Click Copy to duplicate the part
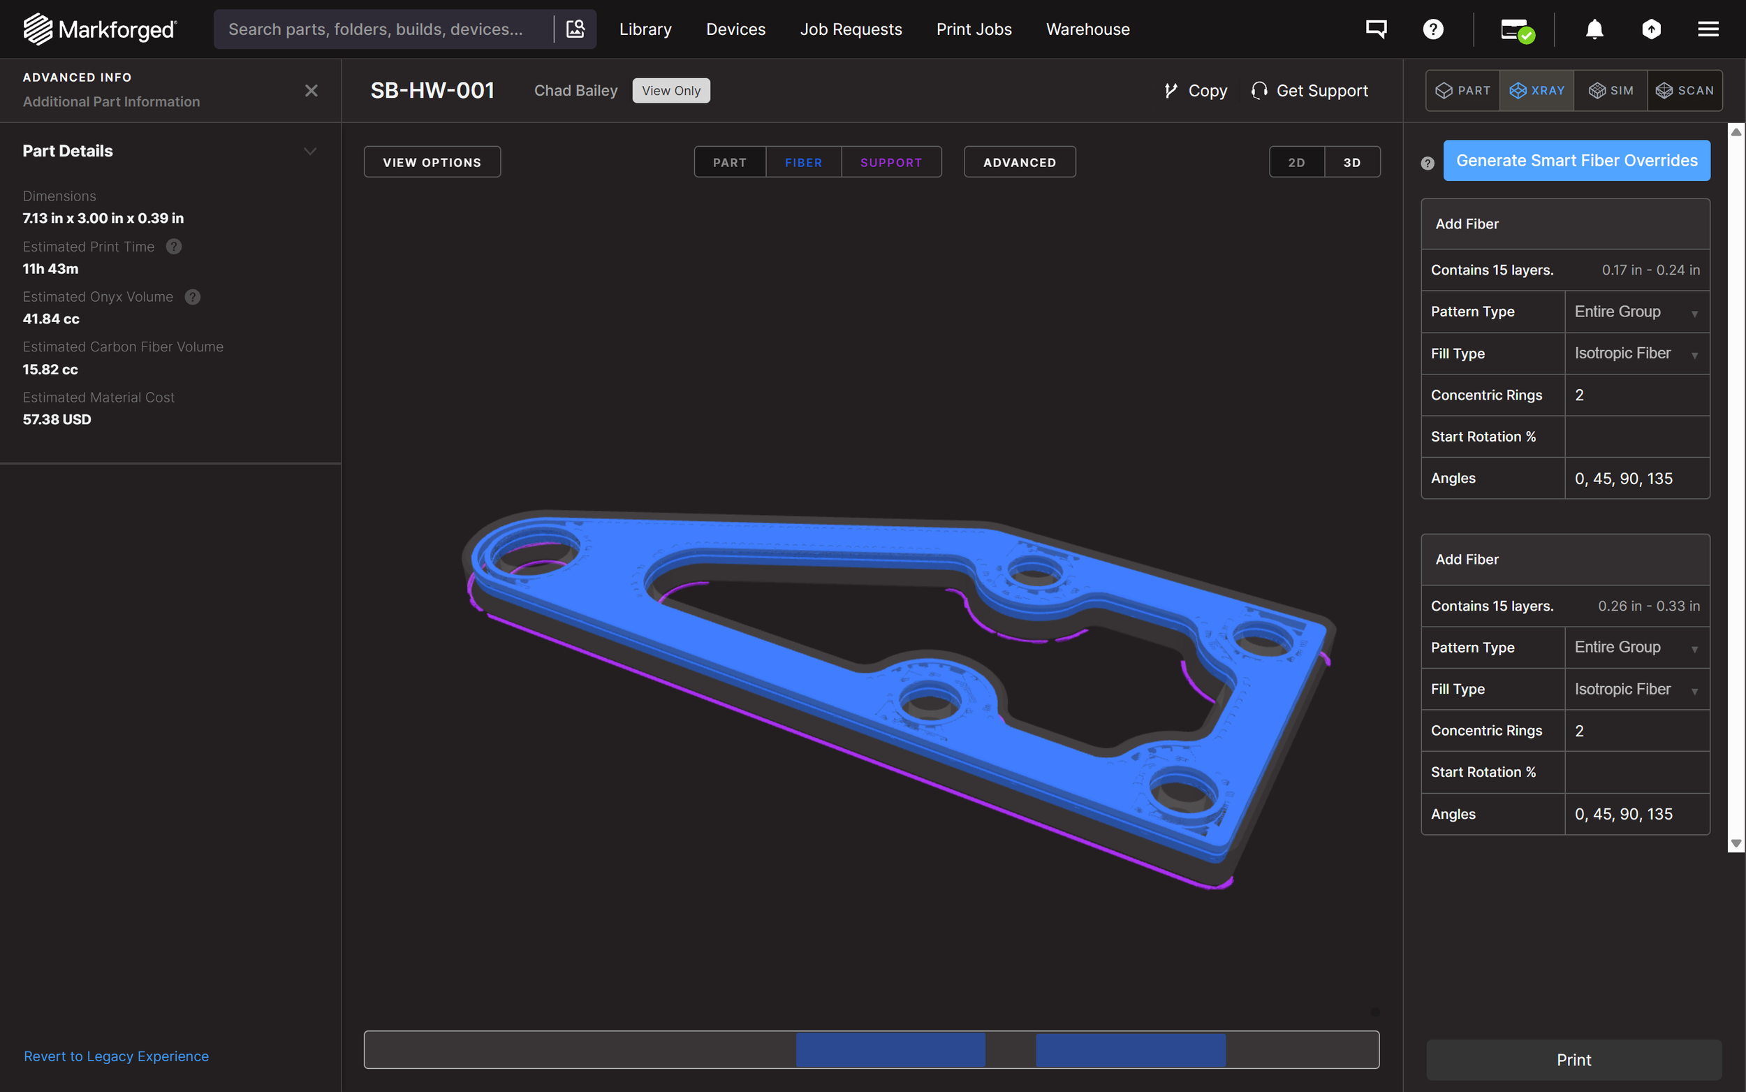The width and height of the screenshot is (1746, 1092). 1207,90
